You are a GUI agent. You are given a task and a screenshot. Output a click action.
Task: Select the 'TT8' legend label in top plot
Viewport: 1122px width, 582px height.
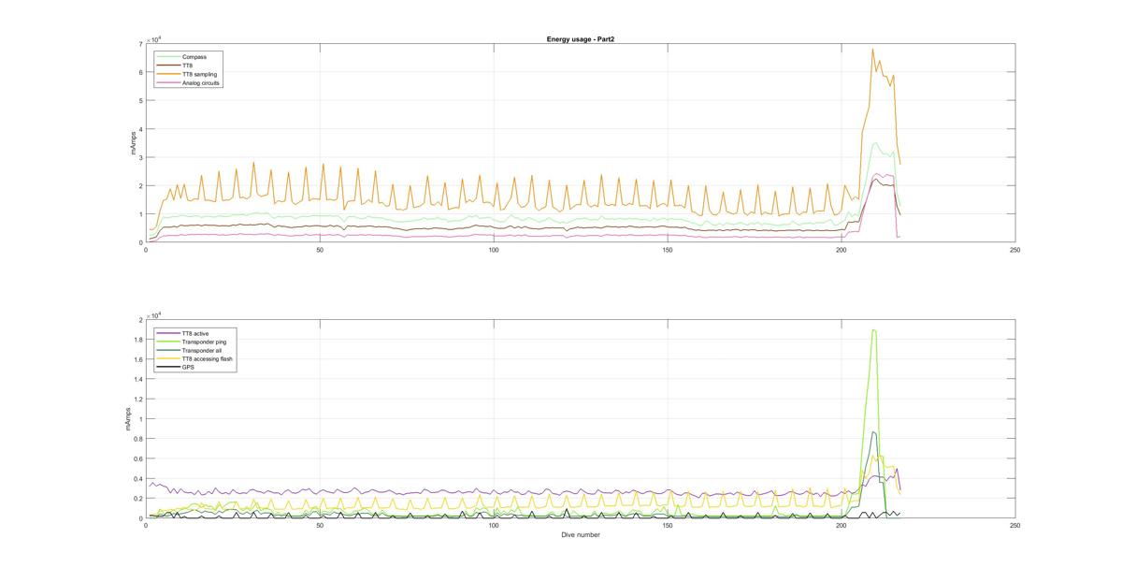[188, 65]
